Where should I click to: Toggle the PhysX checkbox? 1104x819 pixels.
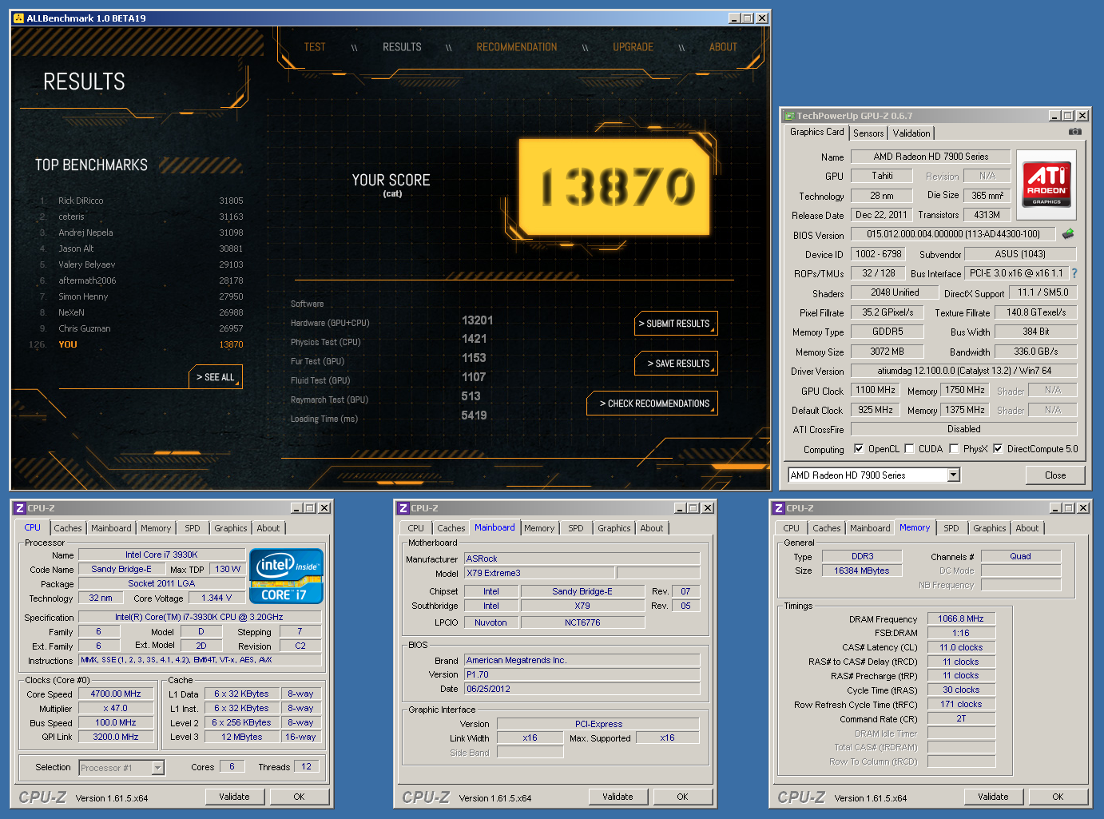954,449
